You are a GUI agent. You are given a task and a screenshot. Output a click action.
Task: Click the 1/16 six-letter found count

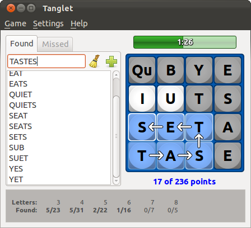click(x=124, y=210)
